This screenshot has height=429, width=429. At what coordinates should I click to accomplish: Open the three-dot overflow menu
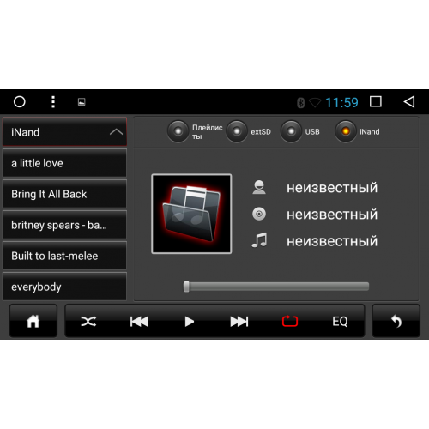tap(53, 102)
